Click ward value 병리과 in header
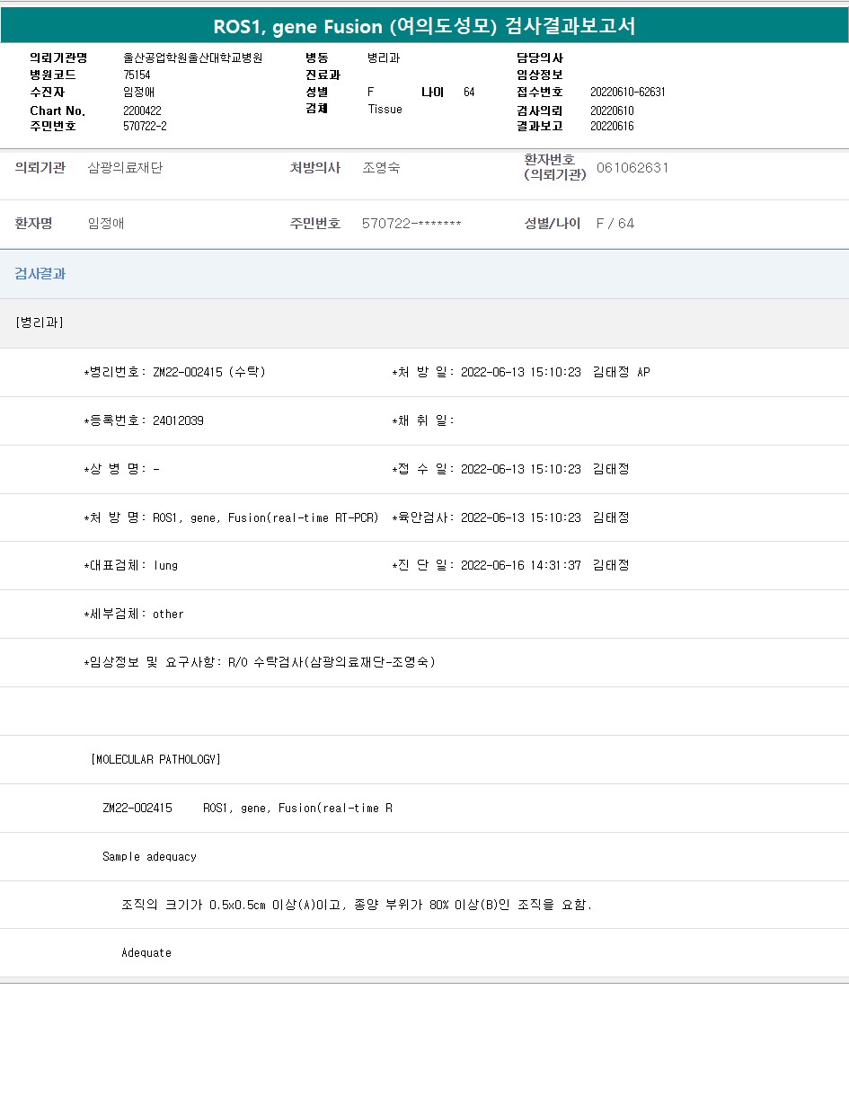 tap(384, 57)
